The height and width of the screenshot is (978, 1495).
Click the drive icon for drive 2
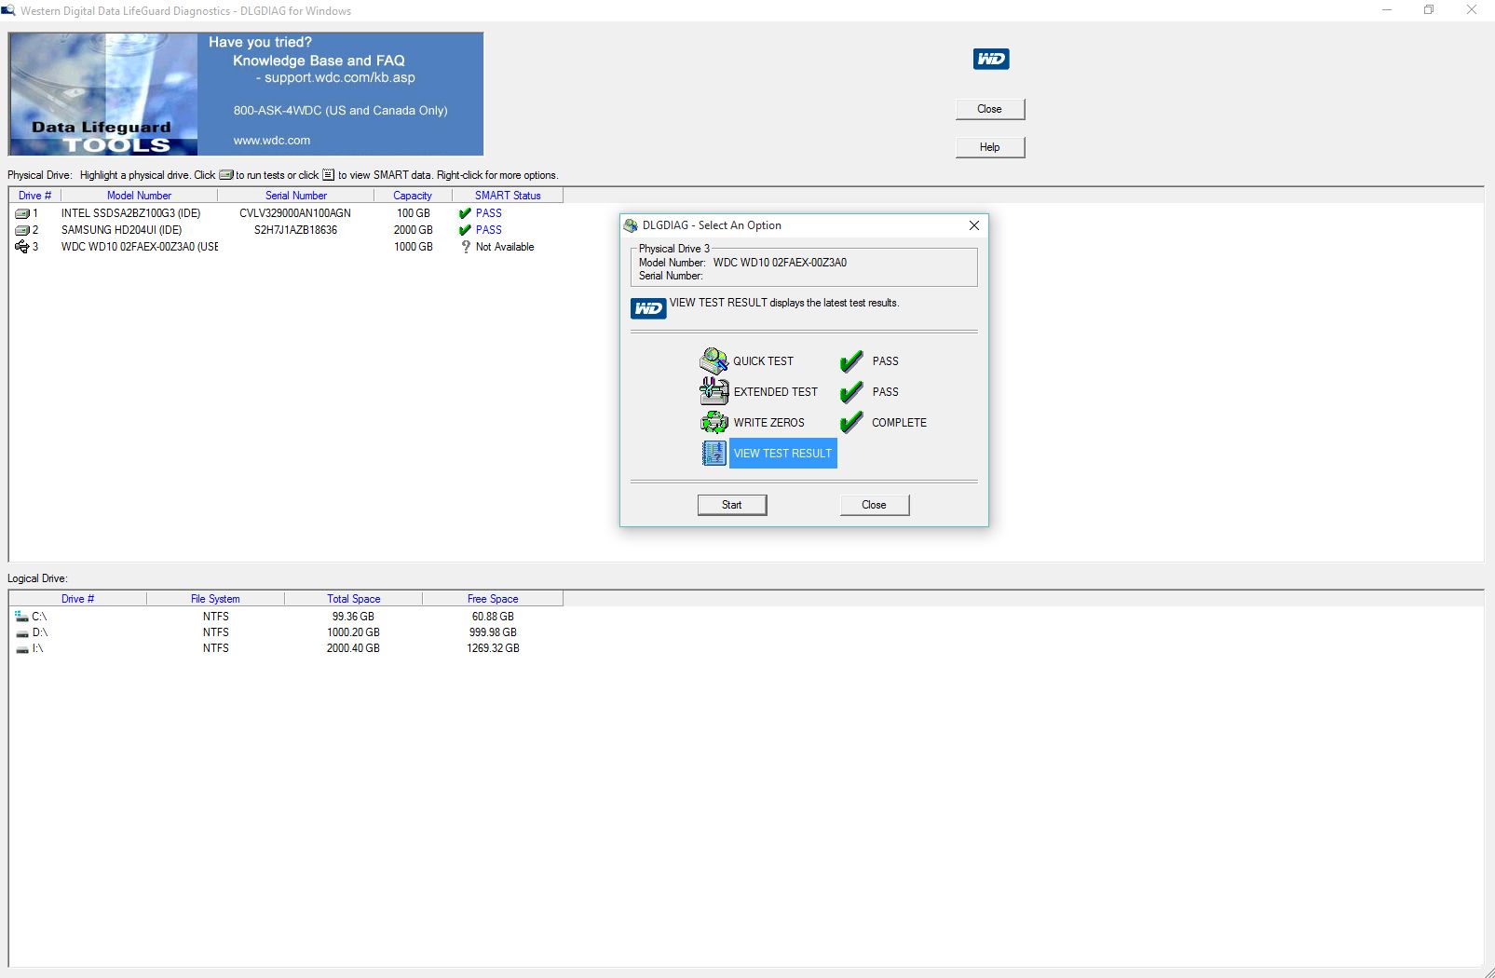[x=21, y=230]
